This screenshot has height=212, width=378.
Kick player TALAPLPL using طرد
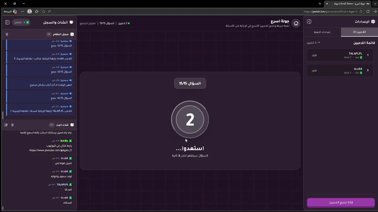point(314,55)
